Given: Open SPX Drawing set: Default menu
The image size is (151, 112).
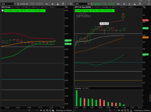Looking at the screenshot, I should (64, 110).
